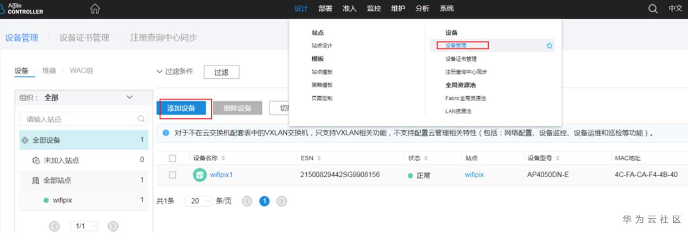Open the 1/1 tree page dropdown
Screen dimensions: 688x233
(84, 227)
